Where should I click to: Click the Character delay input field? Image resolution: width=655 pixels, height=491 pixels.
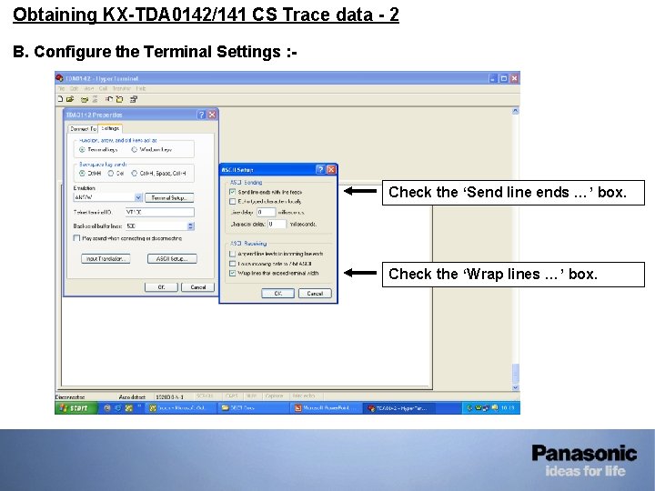277,225
